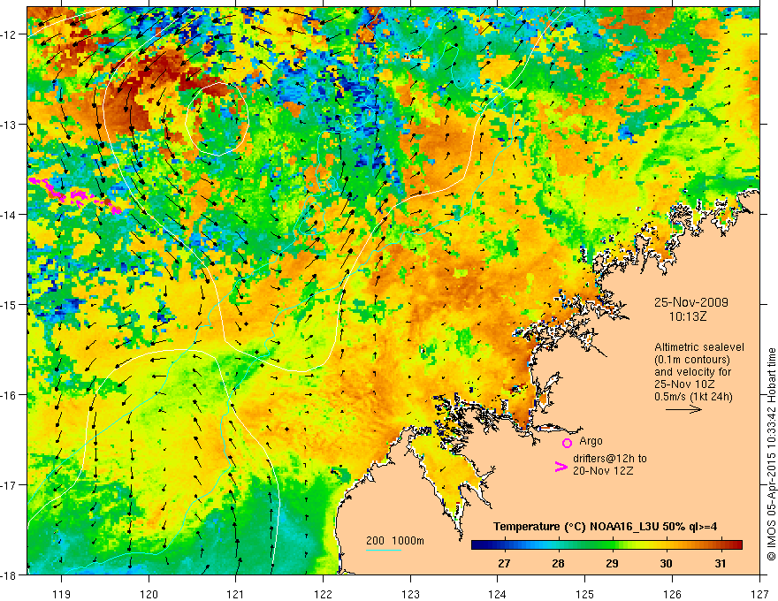Click the '(0.1m contours)' caption line
Viewport: 778px width, 601px height.
click(692, 360)
